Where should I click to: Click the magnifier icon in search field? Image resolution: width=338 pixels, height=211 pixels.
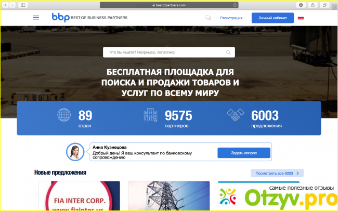(x=228, y=52)
